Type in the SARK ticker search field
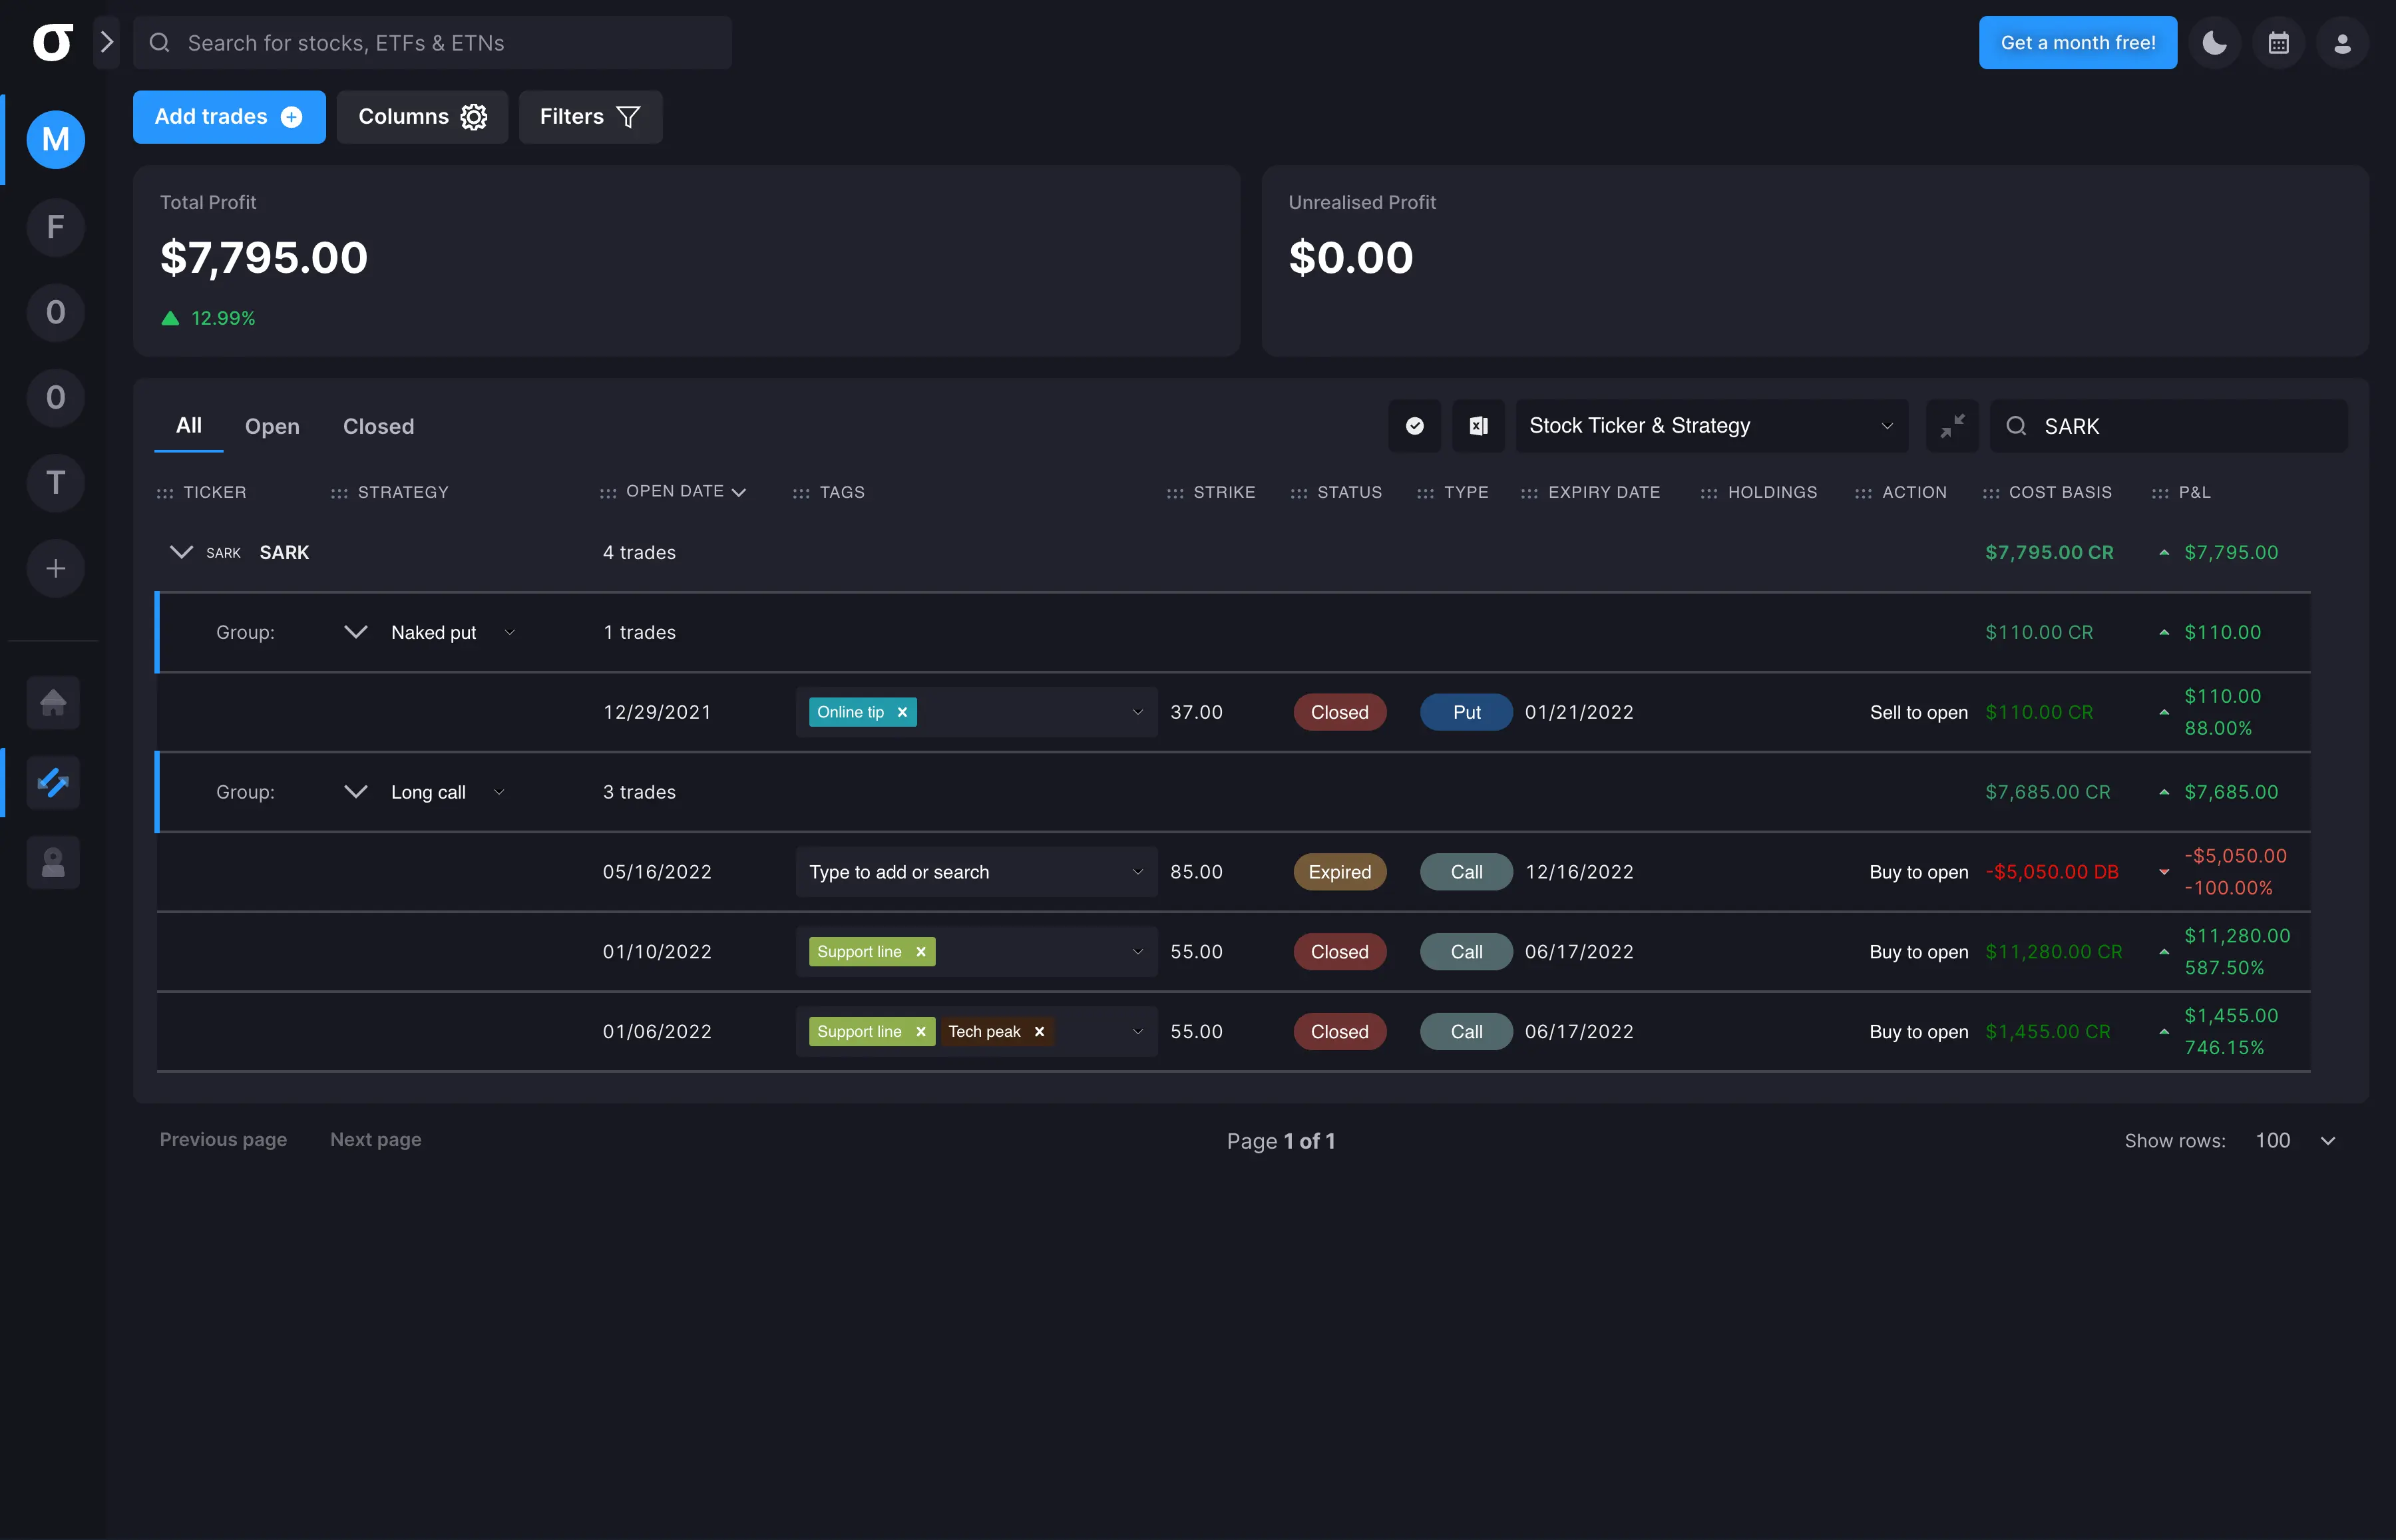 [x=2170, y=426]
